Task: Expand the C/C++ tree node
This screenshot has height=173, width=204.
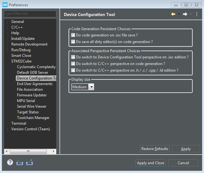Action: pyautogui.click(x=8, y=28)
